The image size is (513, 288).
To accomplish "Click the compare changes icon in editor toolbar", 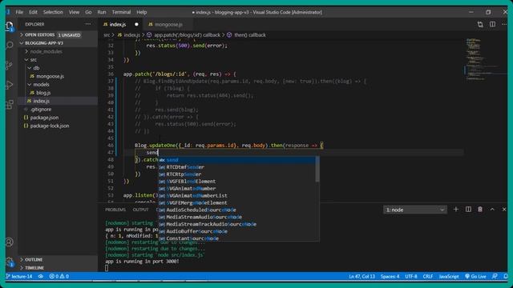I will click(x=480, y=25).
